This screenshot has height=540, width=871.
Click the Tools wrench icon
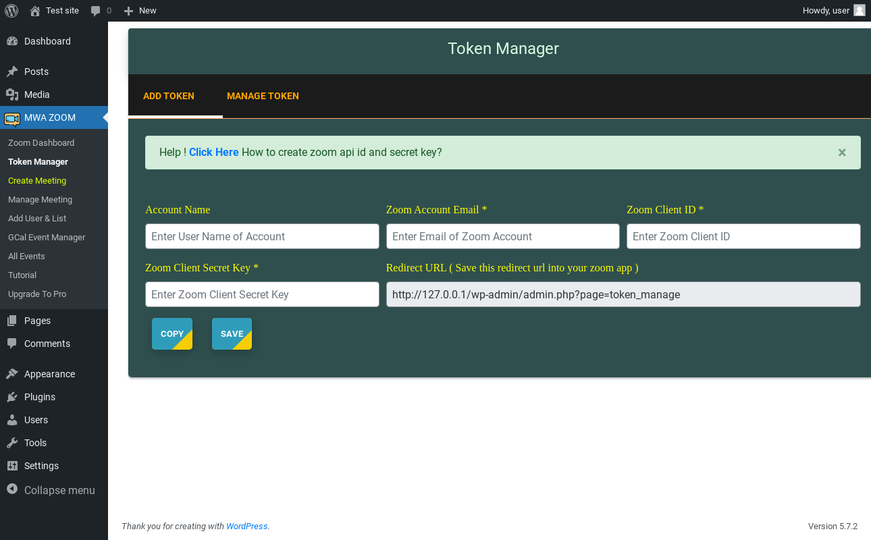click(12, 443)
